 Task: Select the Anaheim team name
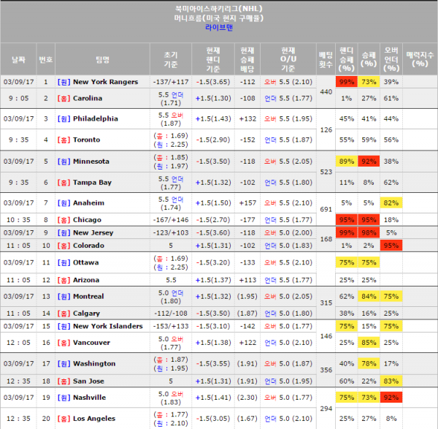coord(88,203)
